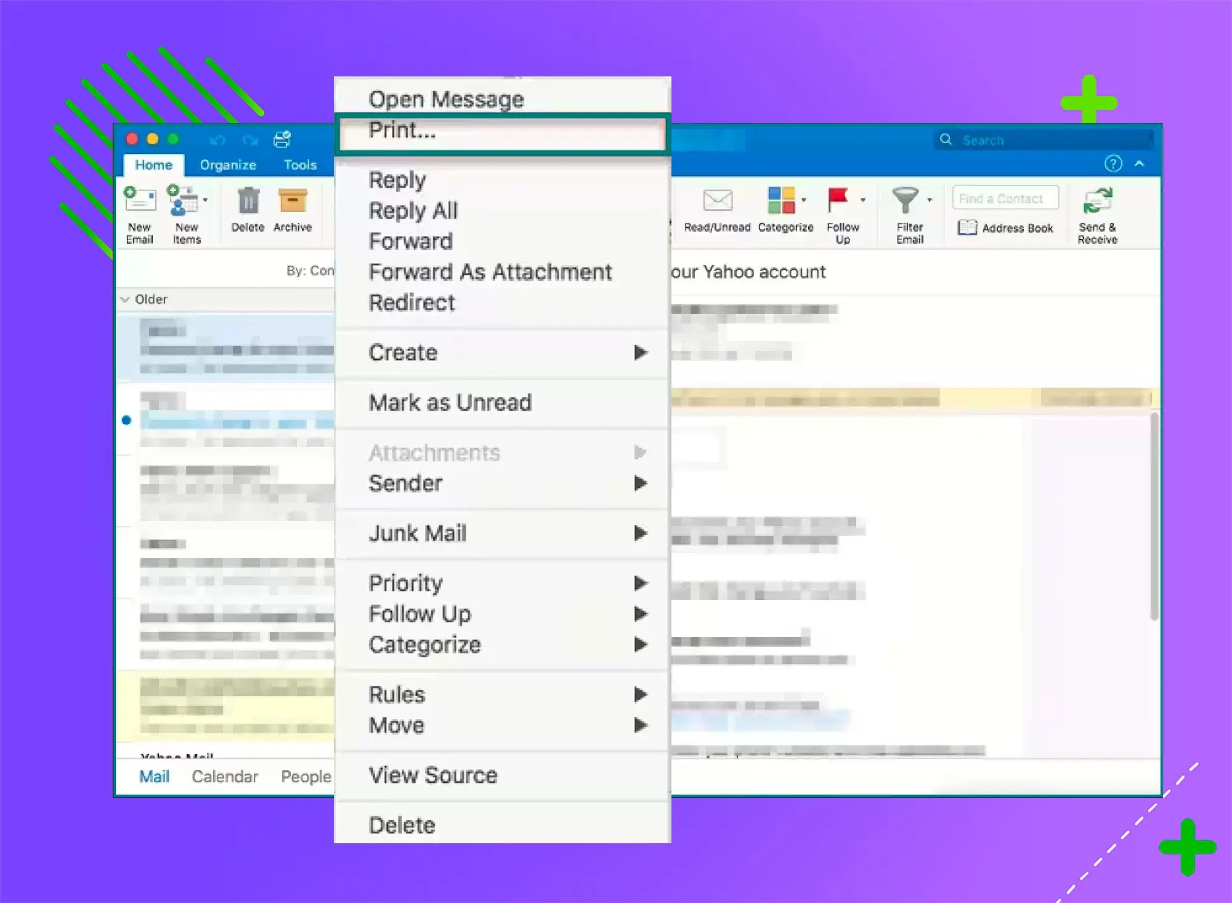The width and height of the screenshot is (1232, 903).
Task: Expand the Create submenu
Action: pyautogui.click(x=502, y=353)
